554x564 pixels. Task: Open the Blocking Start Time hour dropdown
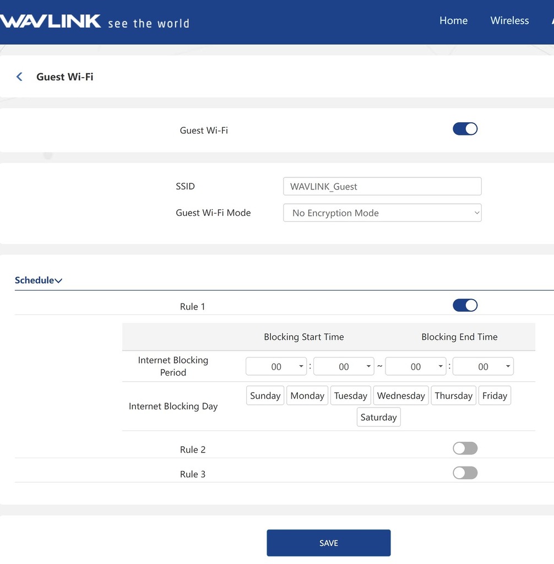coord(276,366)
